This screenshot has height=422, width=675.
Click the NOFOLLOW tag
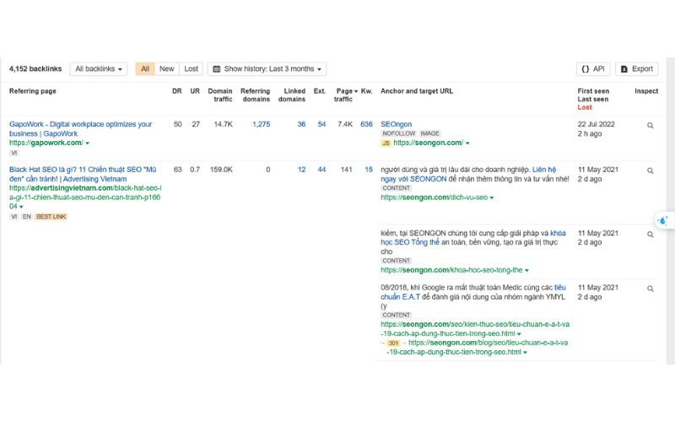click(398, 133)
